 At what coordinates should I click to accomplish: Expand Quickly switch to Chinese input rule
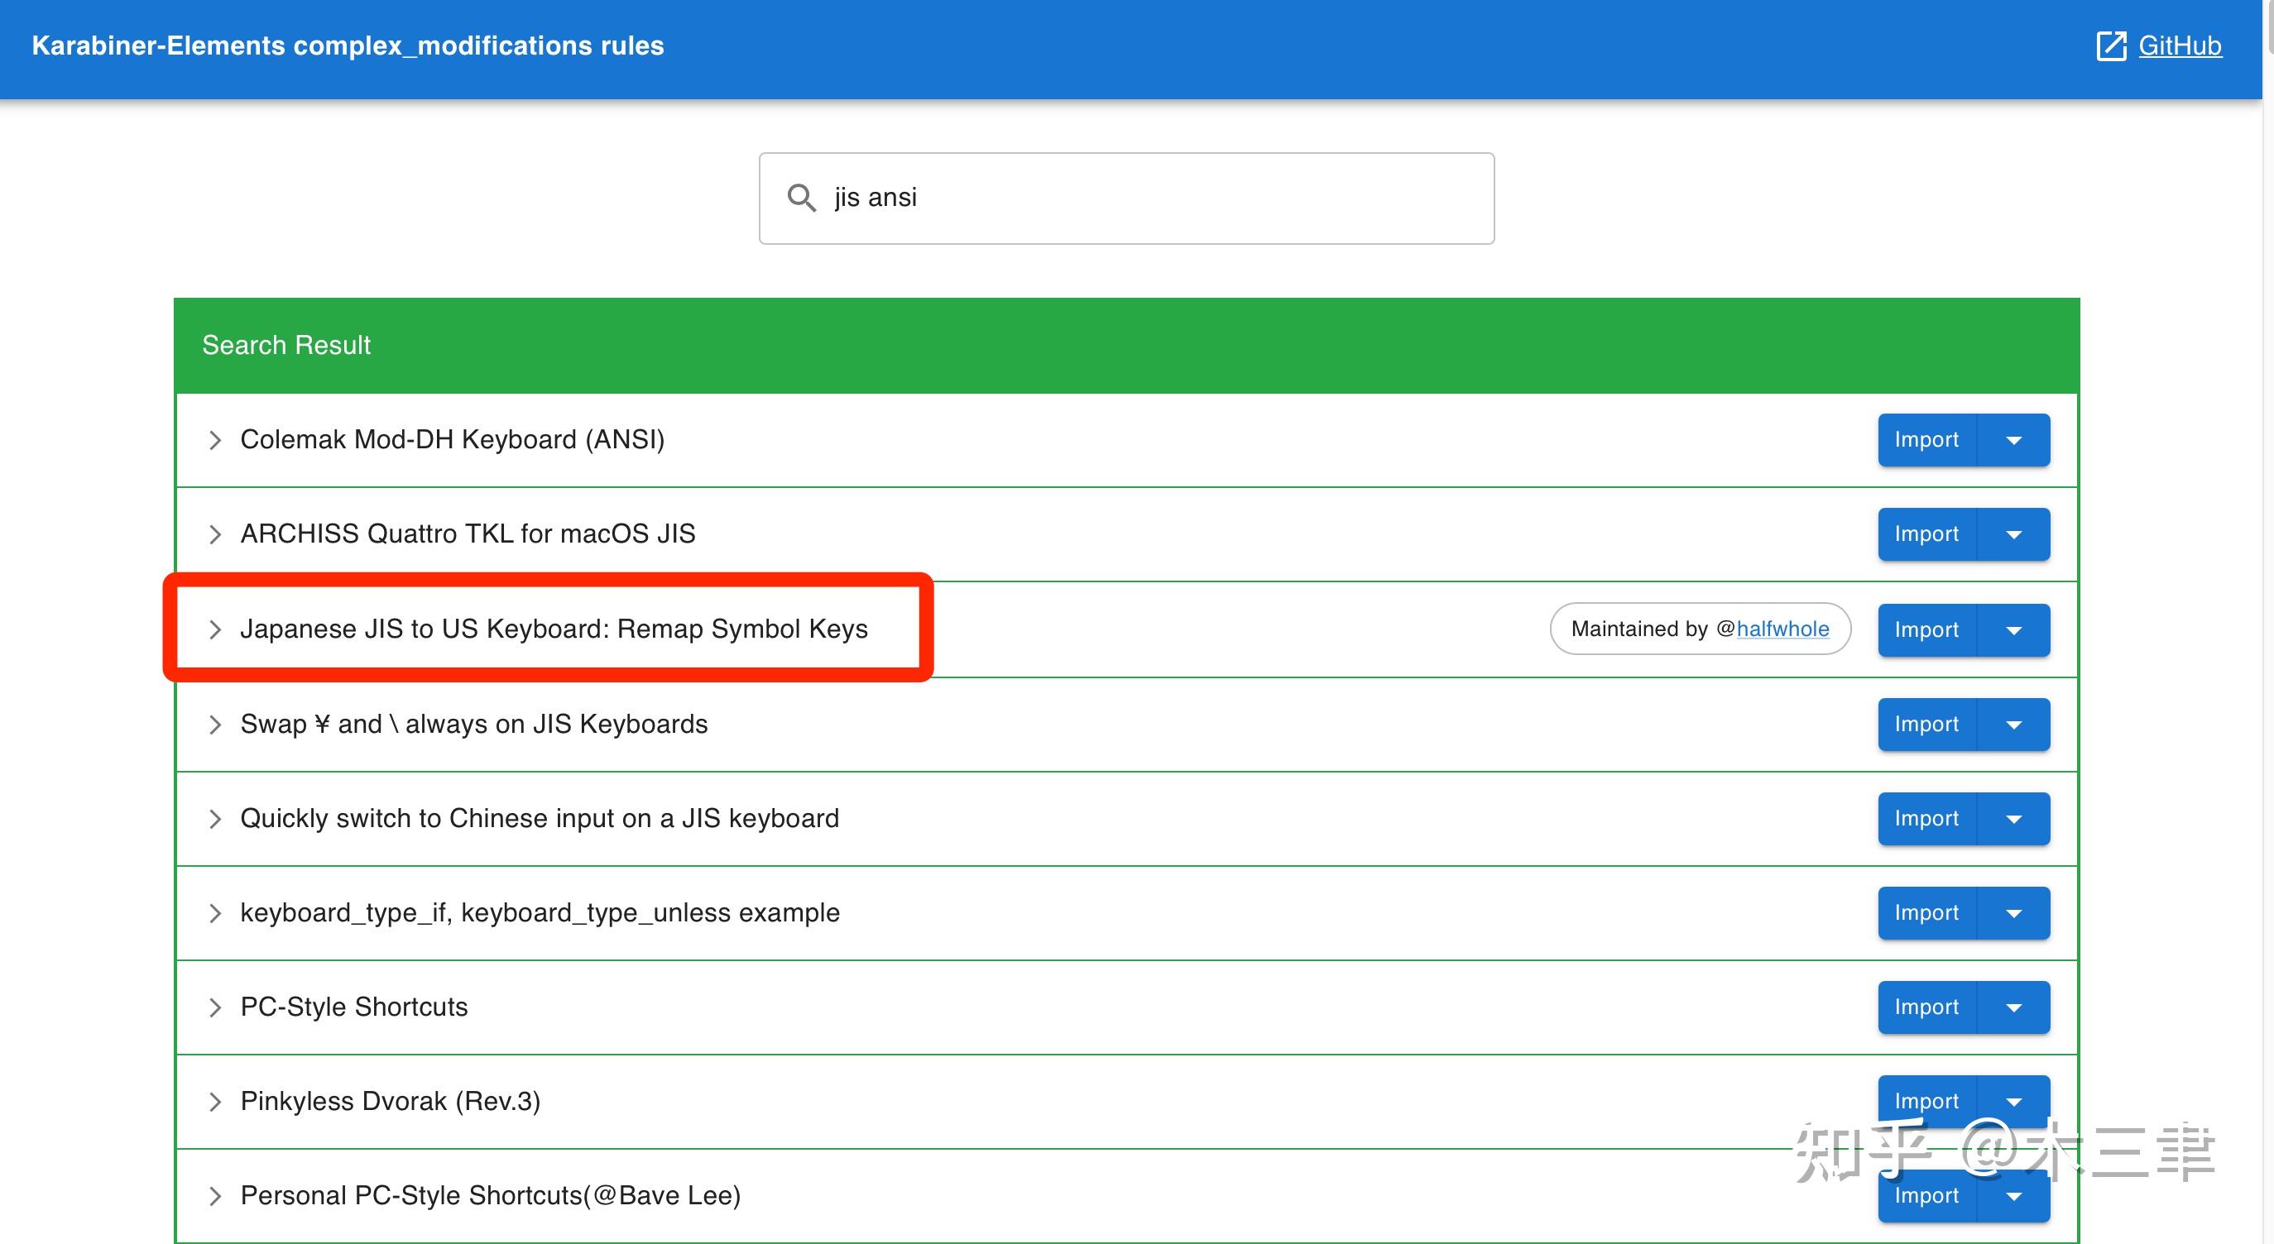coord(214,819)
